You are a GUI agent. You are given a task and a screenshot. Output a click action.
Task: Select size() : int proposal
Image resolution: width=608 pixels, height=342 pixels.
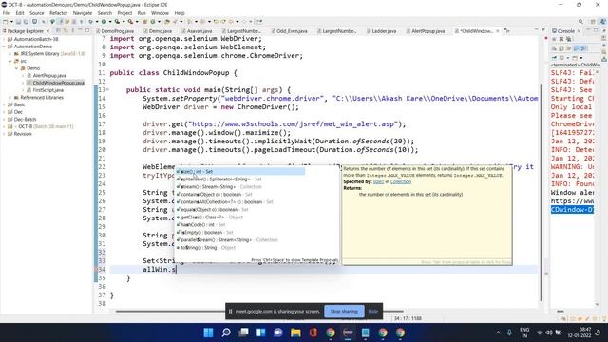[239, 171]
